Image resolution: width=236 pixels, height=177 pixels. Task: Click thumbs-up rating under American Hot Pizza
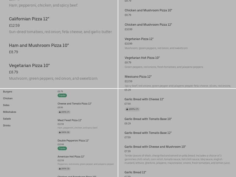pos(64,169)
